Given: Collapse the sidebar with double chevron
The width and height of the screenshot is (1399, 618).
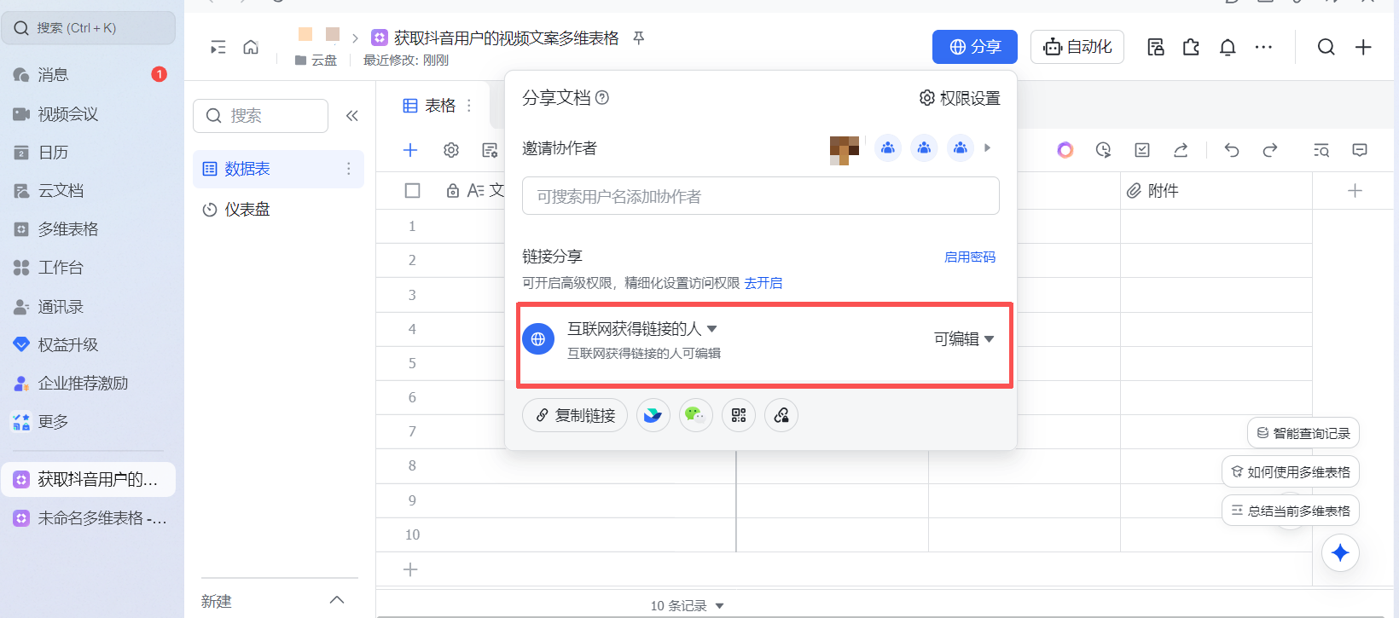Looking at the screenshot, I should [x=351, y=116].
